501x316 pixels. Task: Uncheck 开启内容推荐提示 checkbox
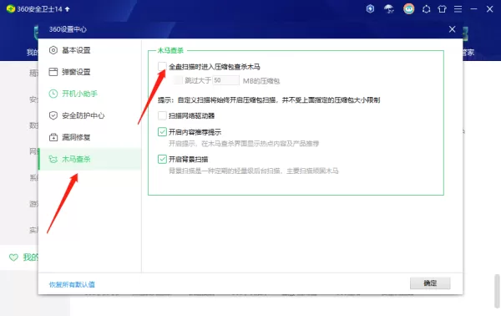point(162,132)
